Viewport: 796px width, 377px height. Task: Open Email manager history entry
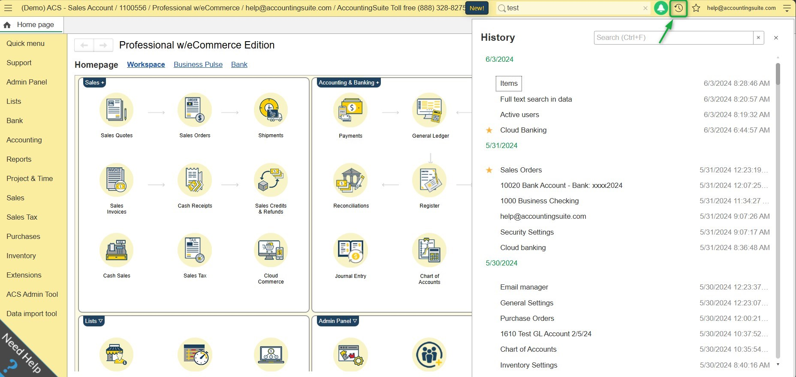(524, 287)
